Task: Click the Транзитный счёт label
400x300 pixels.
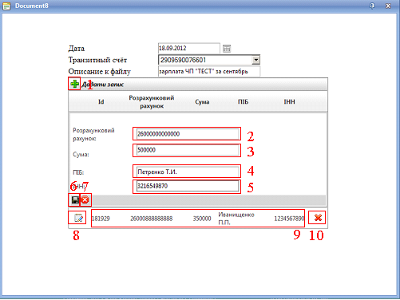Action: [x=97, y=60]
